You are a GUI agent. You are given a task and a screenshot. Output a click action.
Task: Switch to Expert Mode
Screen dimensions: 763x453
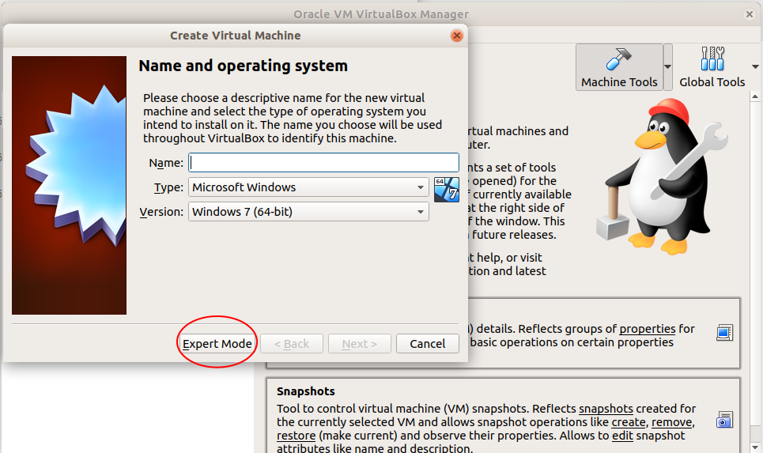pyautogui.click(x=217, y=344)
